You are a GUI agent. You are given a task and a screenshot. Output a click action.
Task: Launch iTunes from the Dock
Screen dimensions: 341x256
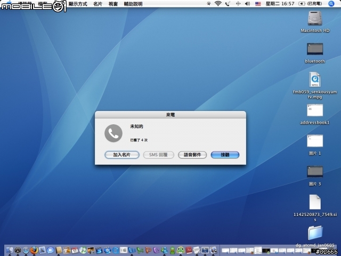point(83,250)
